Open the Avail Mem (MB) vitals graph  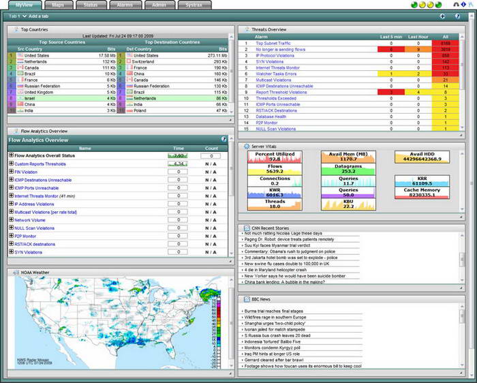(348, 157)
